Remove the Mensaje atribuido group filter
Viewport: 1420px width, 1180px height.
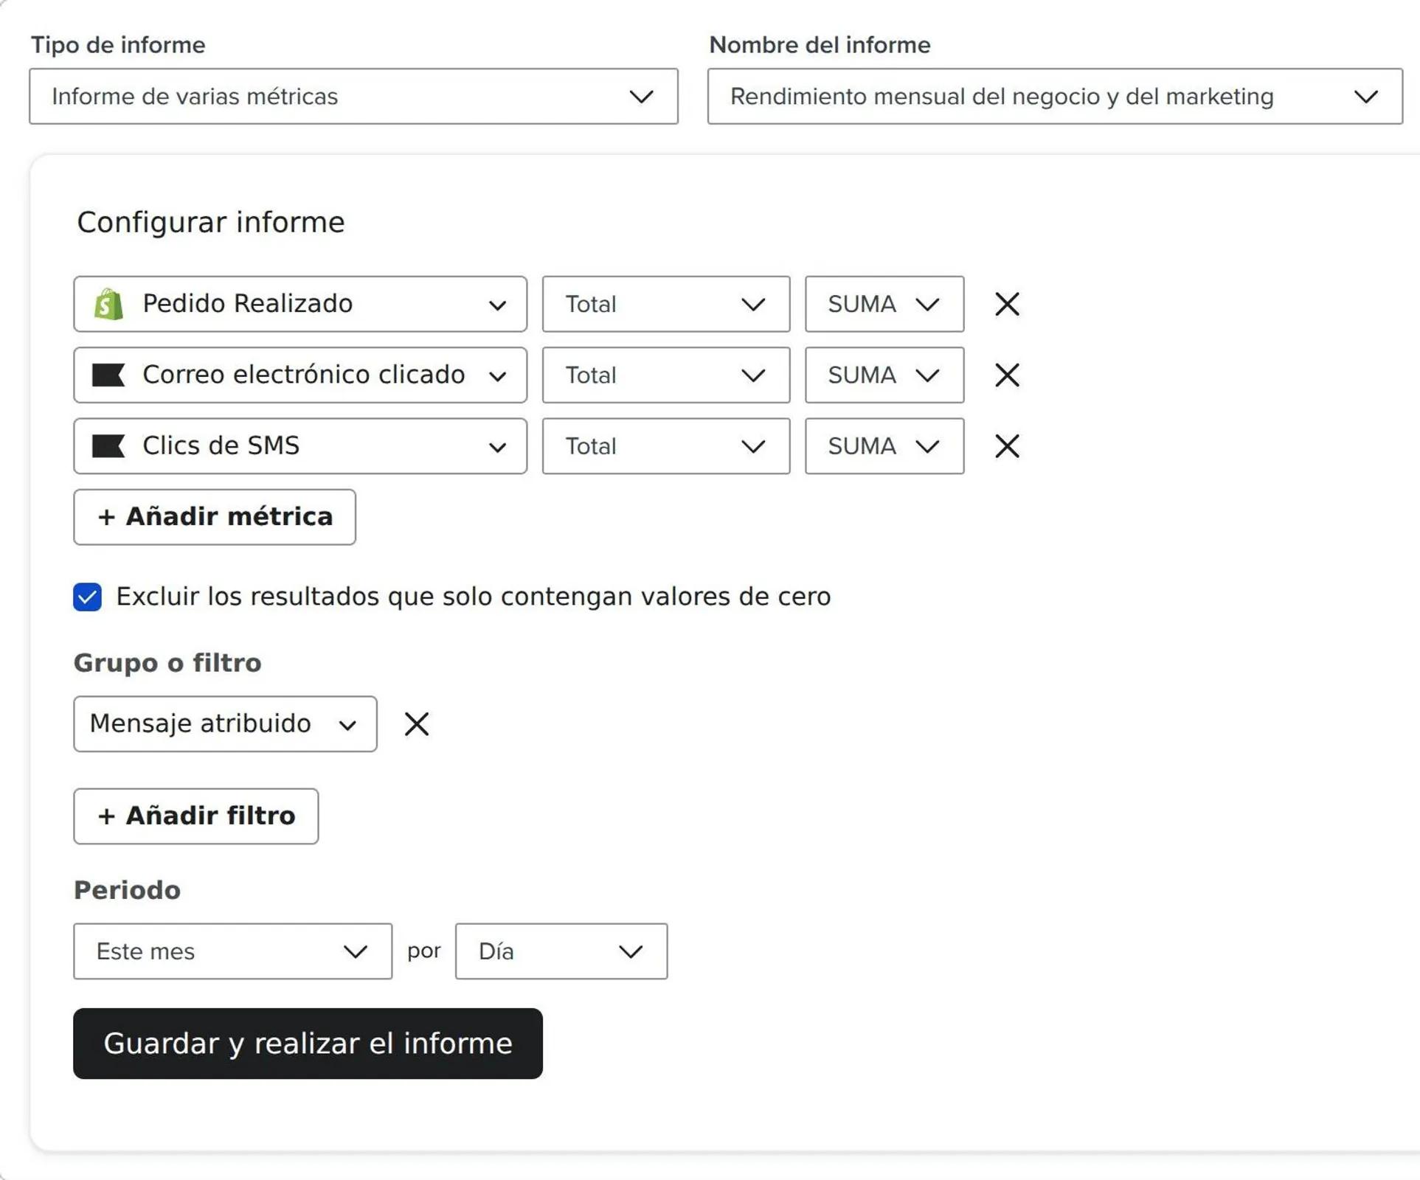(416, 723)
